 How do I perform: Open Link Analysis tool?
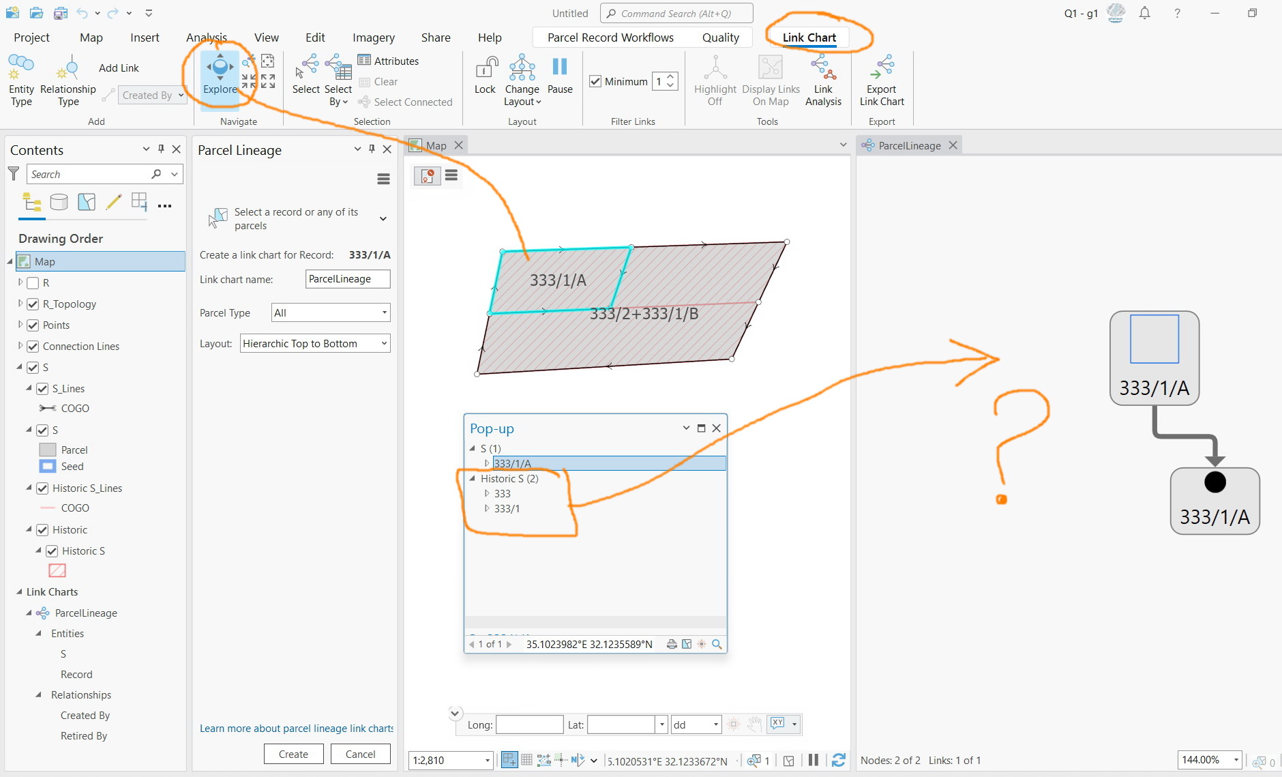click(823, 78)
